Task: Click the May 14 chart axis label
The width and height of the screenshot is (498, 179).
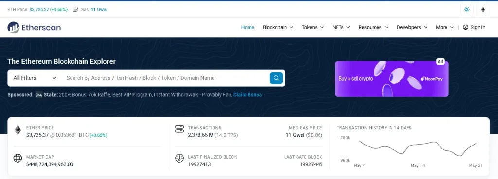Action: (418, 166)
